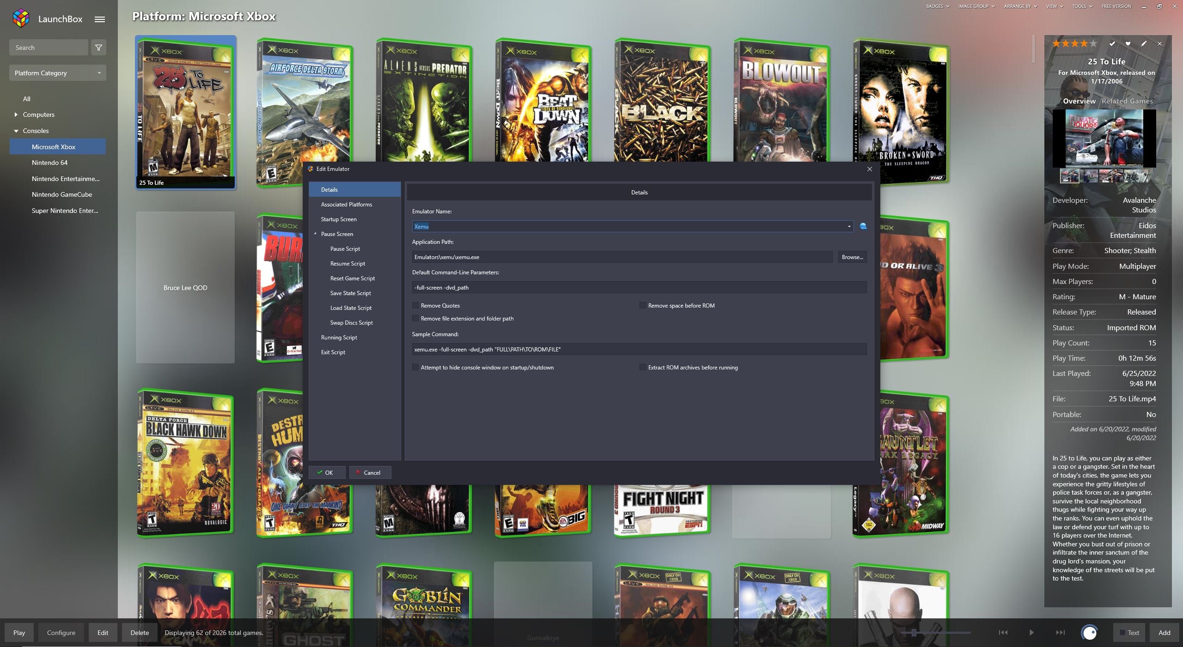
Task: Play the 25 To Life video preview
Action: pos(1104,139)
